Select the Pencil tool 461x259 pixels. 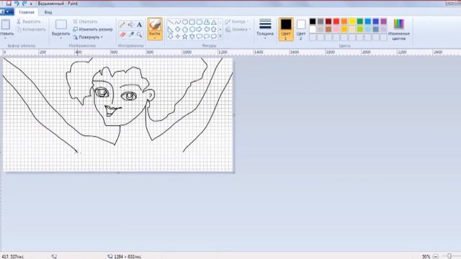[122, 24]
